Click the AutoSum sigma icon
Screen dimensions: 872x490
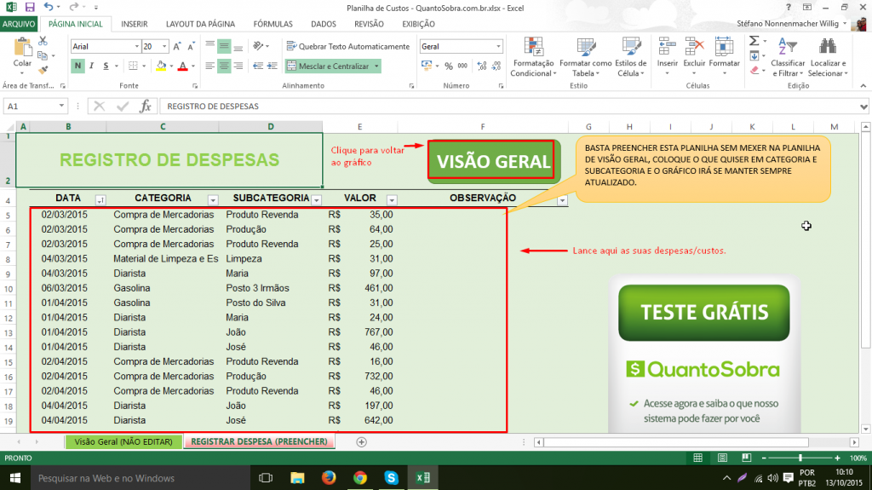point(754,41)
